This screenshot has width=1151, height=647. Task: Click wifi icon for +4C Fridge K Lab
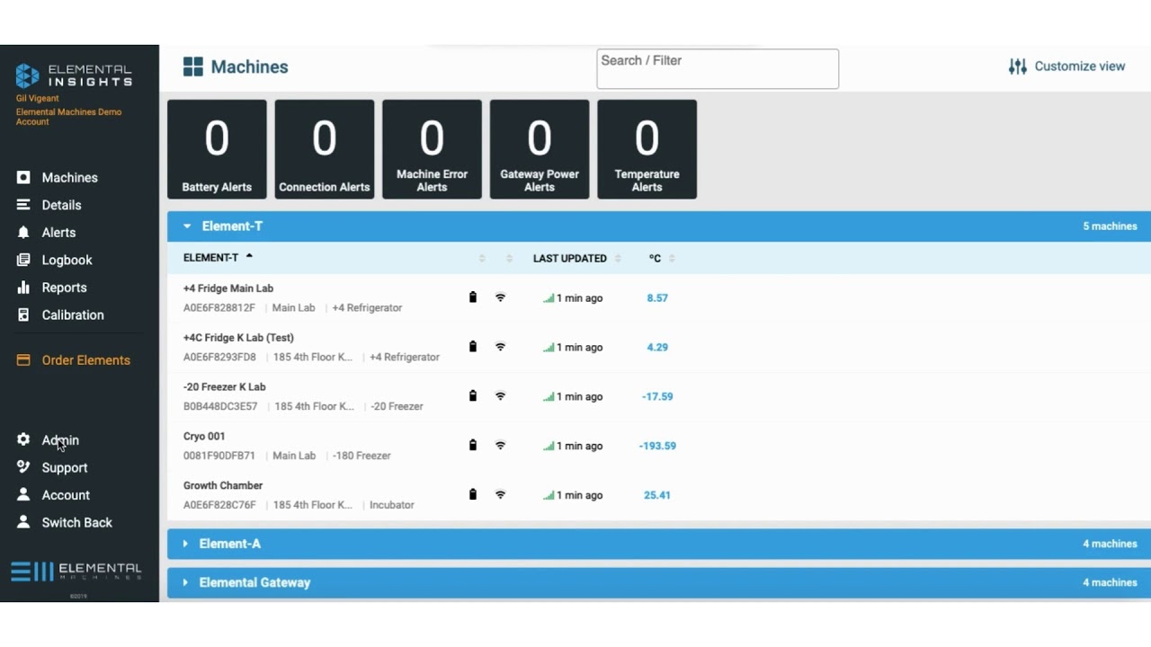(501, 347)
